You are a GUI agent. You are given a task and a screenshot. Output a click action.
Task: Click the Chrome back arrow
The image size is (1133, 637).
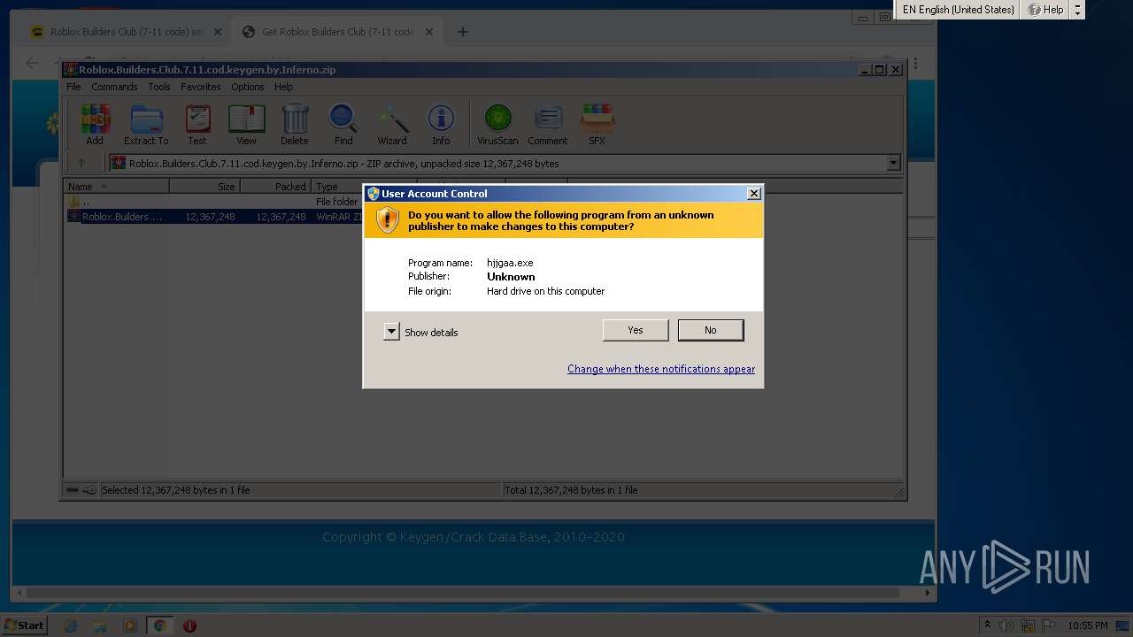[x=33, y=63]
